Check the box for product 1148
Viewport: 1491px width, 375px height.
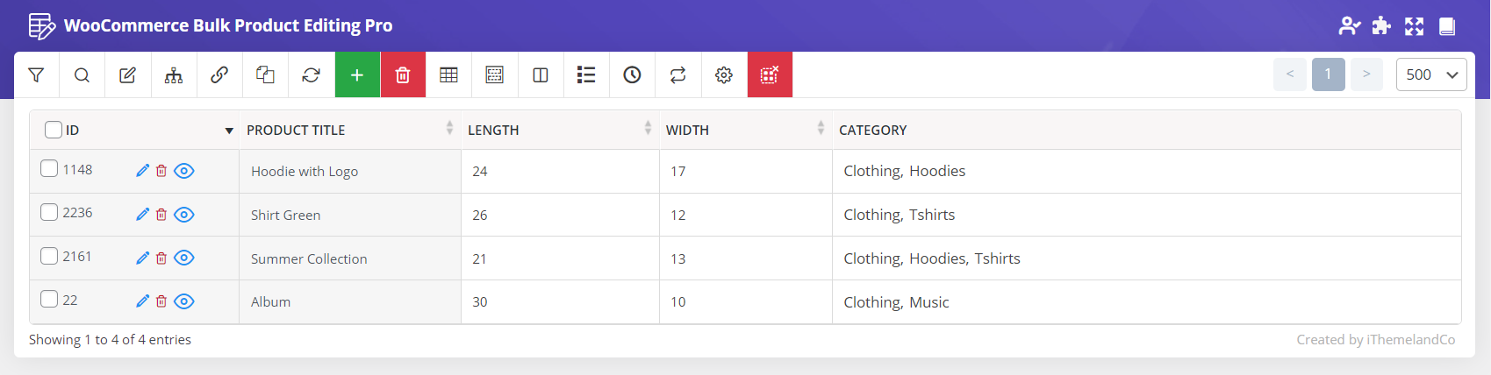[49, 168]
